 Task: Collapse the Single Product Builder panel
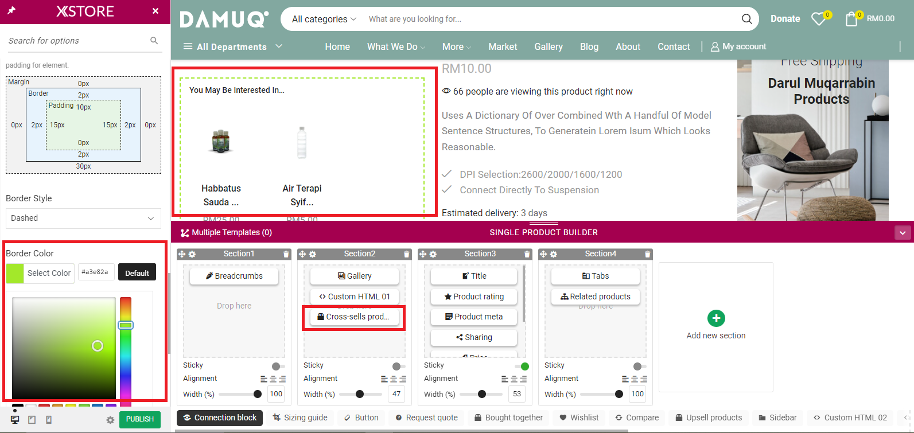(903, 233)
